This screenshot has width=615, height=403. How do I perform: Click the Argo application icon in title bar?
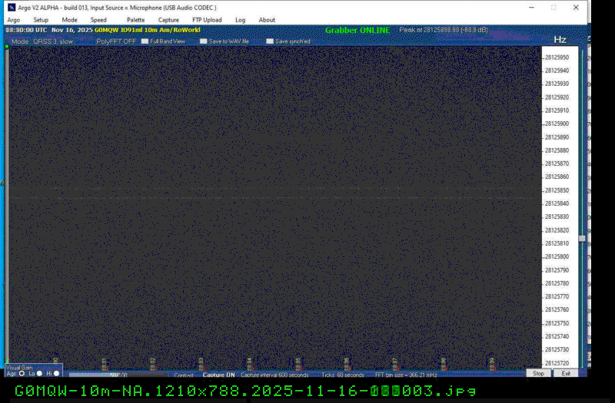click(x=12, y=8)
